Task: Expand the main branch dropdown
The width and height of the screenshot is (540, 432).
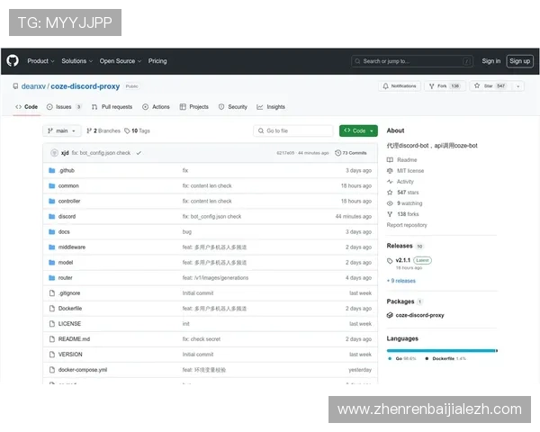Action: [x=62, y=130]
